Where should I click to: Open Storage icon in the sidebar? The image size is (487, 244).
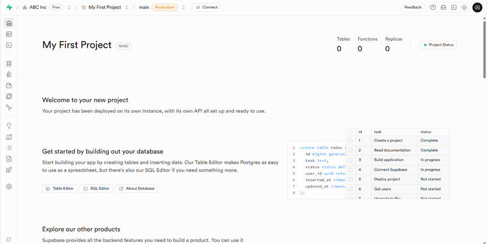9,85
